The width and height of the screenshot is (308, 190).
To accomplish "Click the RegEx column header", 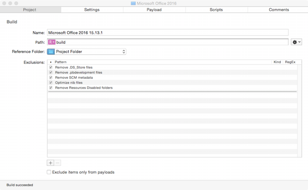I will 290,62.
